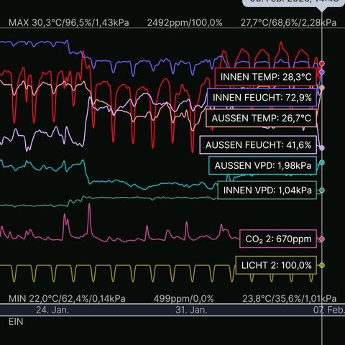The width and height of the screenshot is (345, 345).
Task: Click the AUSSEN TEMP 26,7°C label
Action: (x=261, y=118)
